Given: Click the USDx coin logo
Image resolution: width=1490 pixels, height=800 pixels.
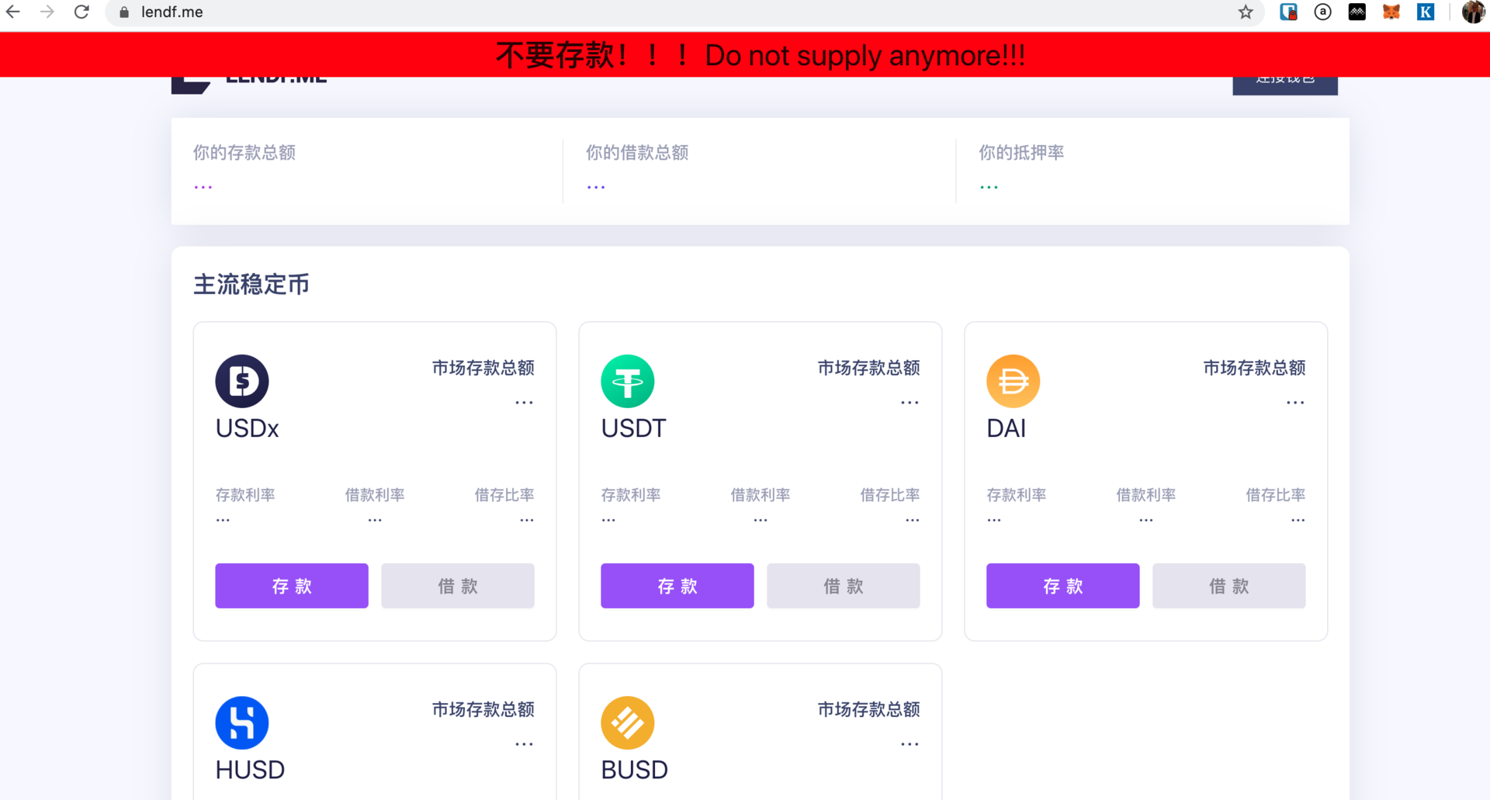Looking at the screenshot, I should [242, 381].
